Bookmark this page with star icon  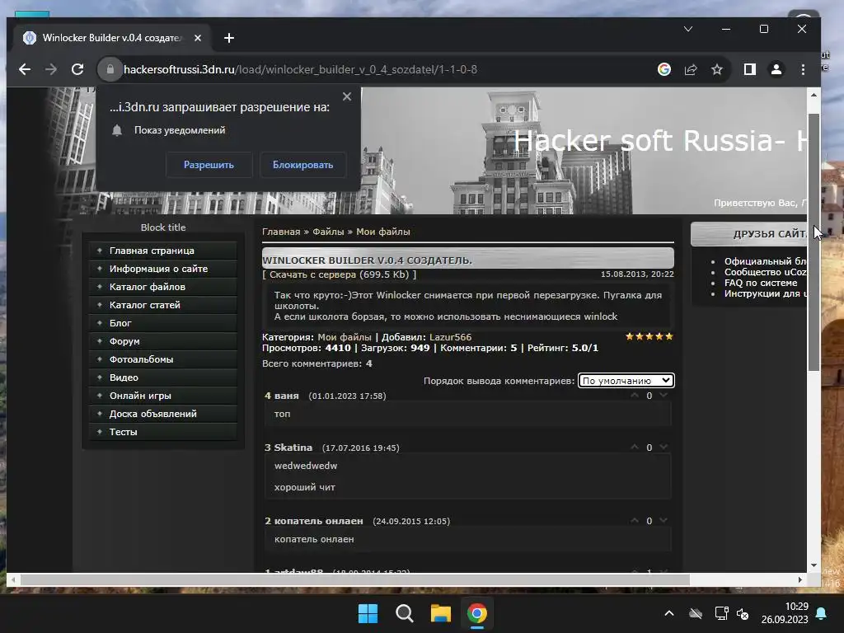(x=717, y=69)
